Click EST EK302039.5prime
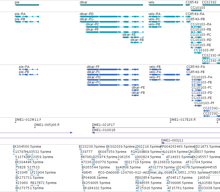The height and width of the screenshot is (192, 220). click(107, 149)
